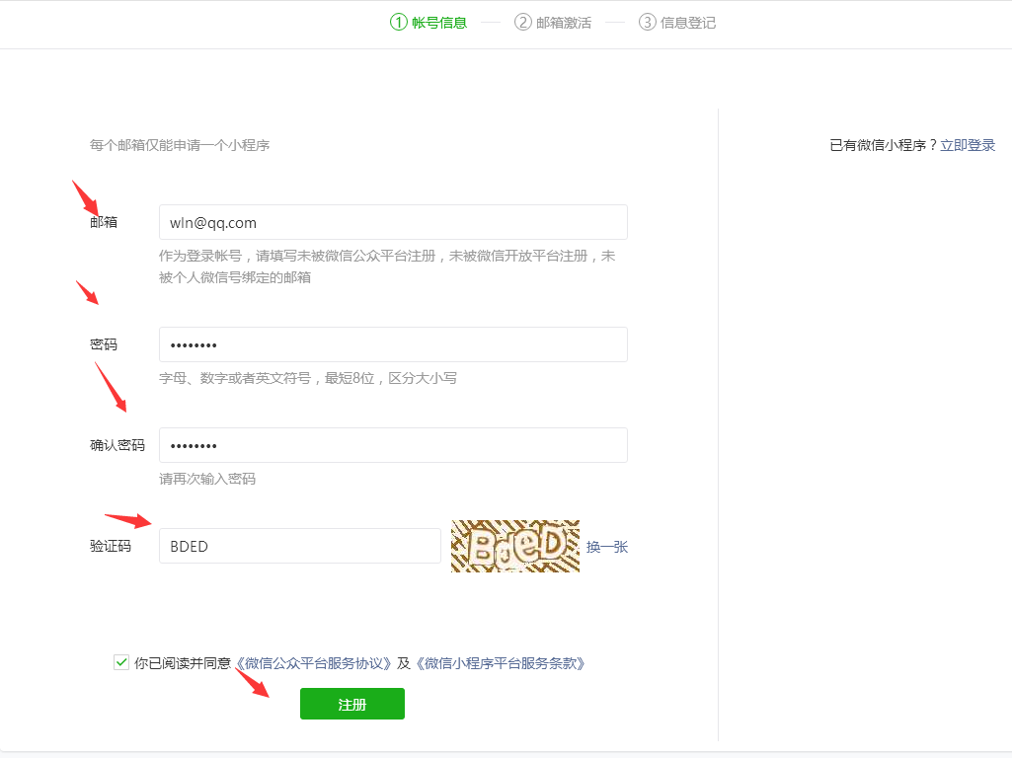Click 换一张 to refresh the captcha

pos(607,547)
